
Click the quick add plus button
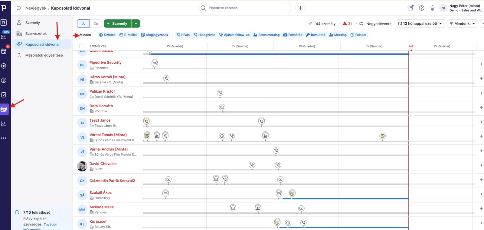pos(300,8)
